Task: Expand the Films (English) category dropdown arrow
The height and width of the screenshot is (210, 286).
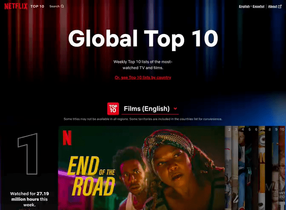Action: [x=175, y=109]
